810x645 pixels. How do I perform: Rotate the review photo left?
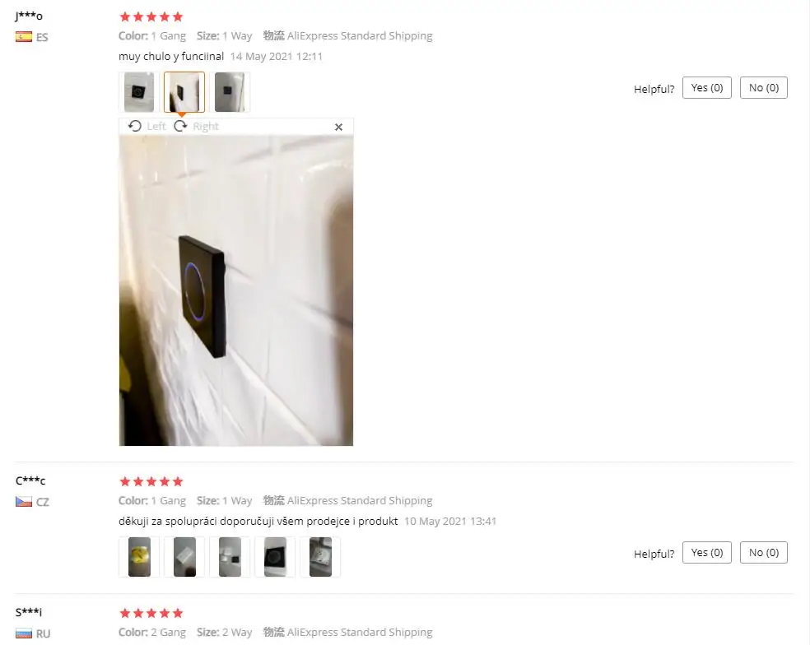(147, 127)
